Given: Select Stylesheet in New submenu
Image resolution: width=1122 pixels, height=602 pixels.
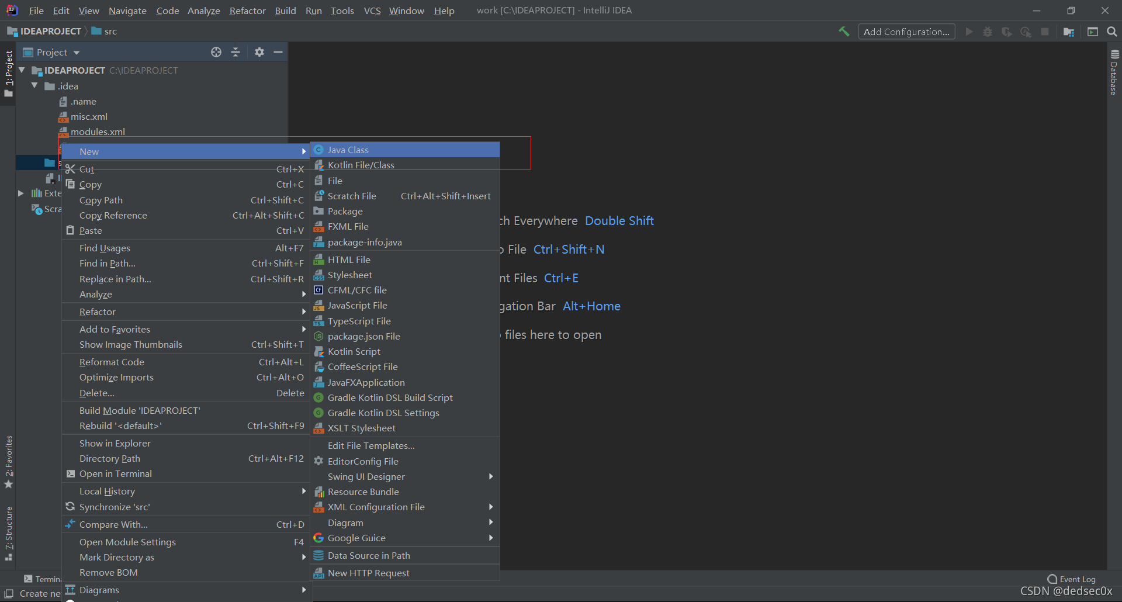Looking at the screenshot, I should (405, 275).
